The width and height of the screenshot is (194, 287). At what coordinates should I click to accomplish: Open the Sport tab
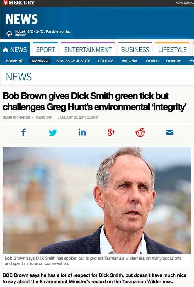45,50
